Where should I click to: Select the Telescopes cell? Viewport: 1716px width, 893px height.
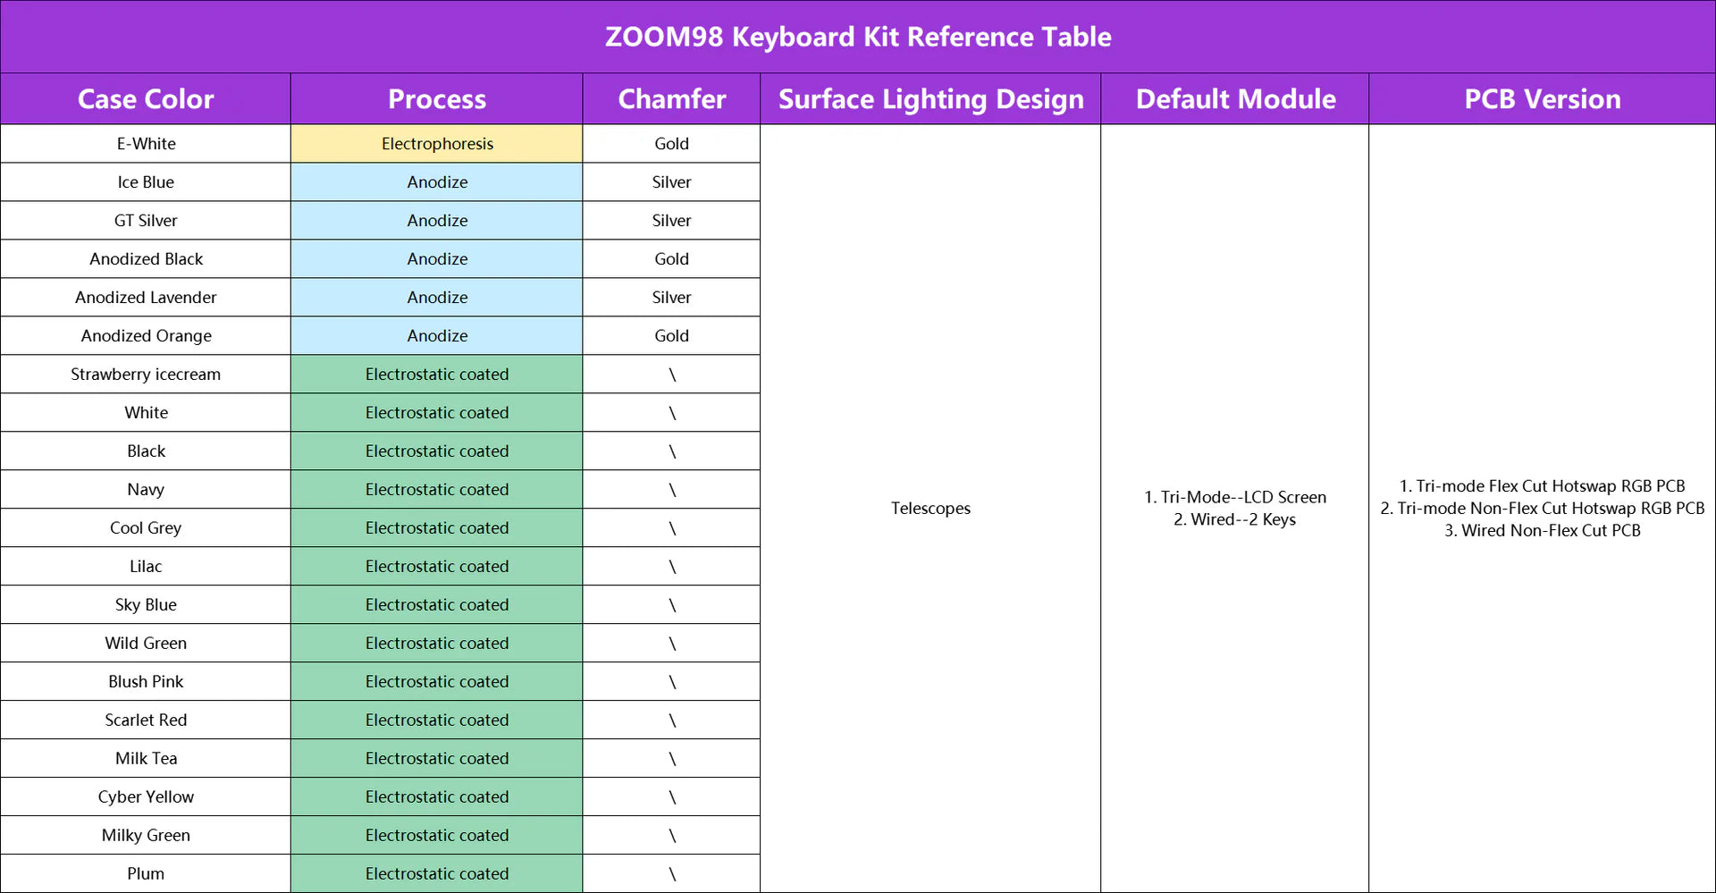click(930, 509)
